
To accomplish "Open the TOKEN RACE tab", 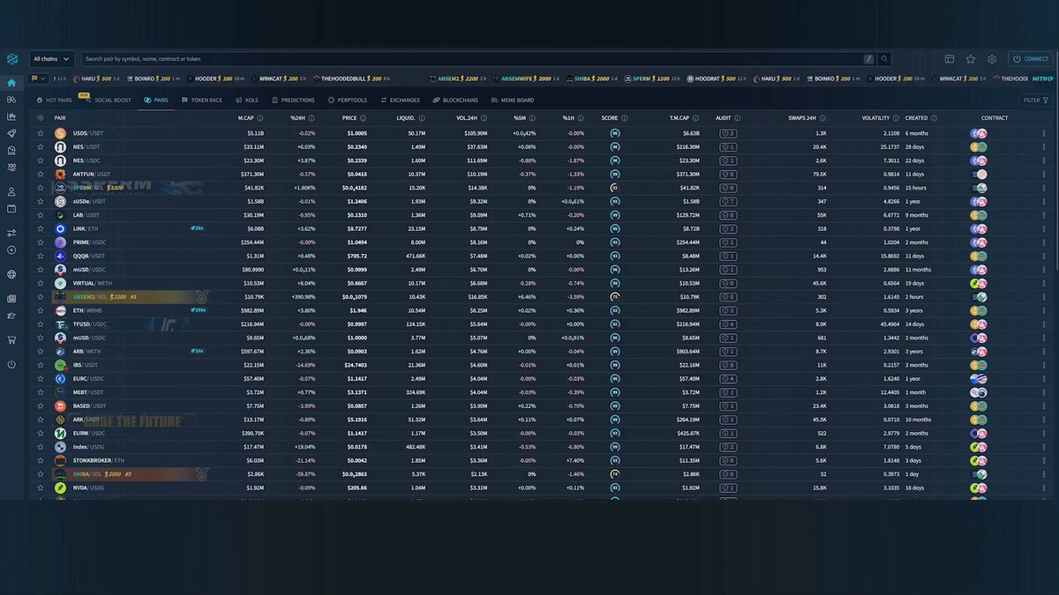I will click(202, 100).
